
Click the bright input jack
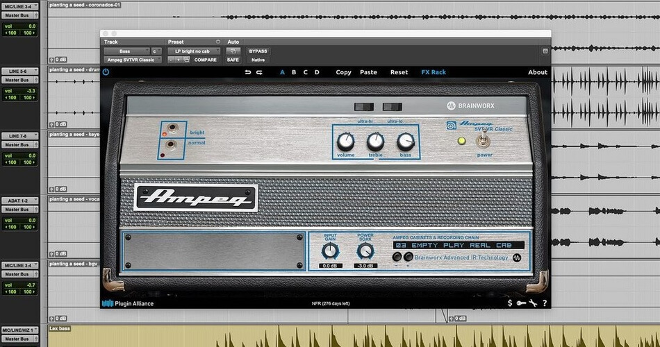click(172, 128)
